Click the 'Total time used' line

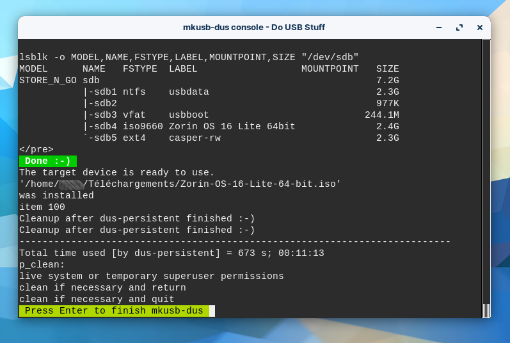171,253
